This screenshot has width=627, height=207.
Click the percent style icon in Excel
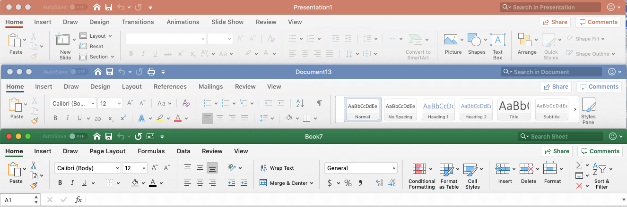[348, 183]
